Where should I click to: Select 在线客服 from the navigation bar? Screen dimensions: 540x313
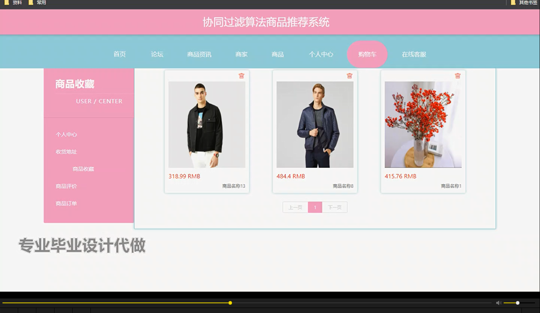tap(414, 54)
